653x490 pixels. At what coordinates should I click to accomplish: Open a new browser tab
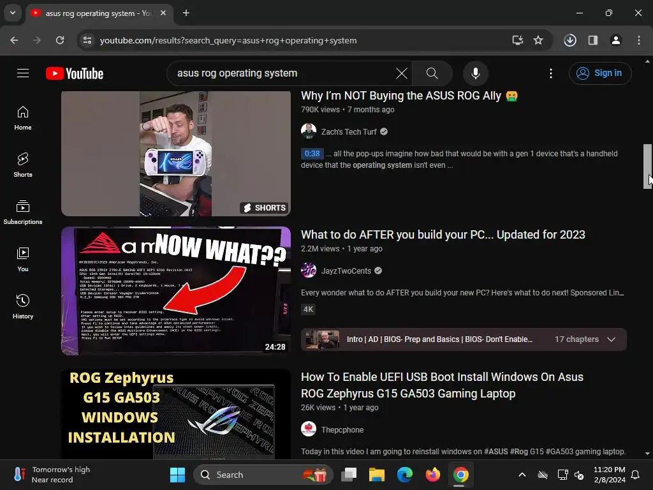point(186,13)
